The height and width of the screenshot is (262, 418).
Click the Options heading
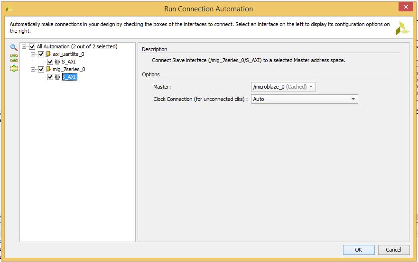(x=151, y=74)
